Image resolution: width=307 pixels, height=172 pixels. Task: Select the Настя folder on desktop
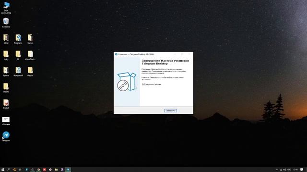(x=6, y=88)
